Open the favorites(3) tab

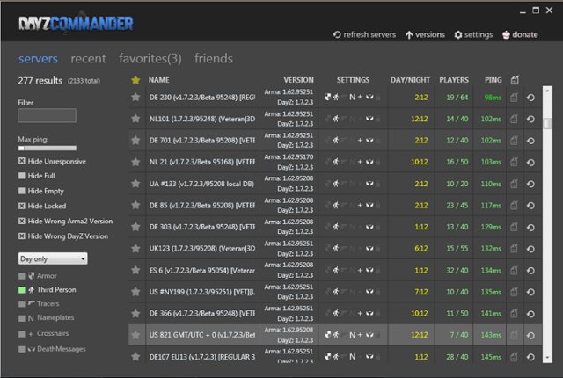pos(150,59)
